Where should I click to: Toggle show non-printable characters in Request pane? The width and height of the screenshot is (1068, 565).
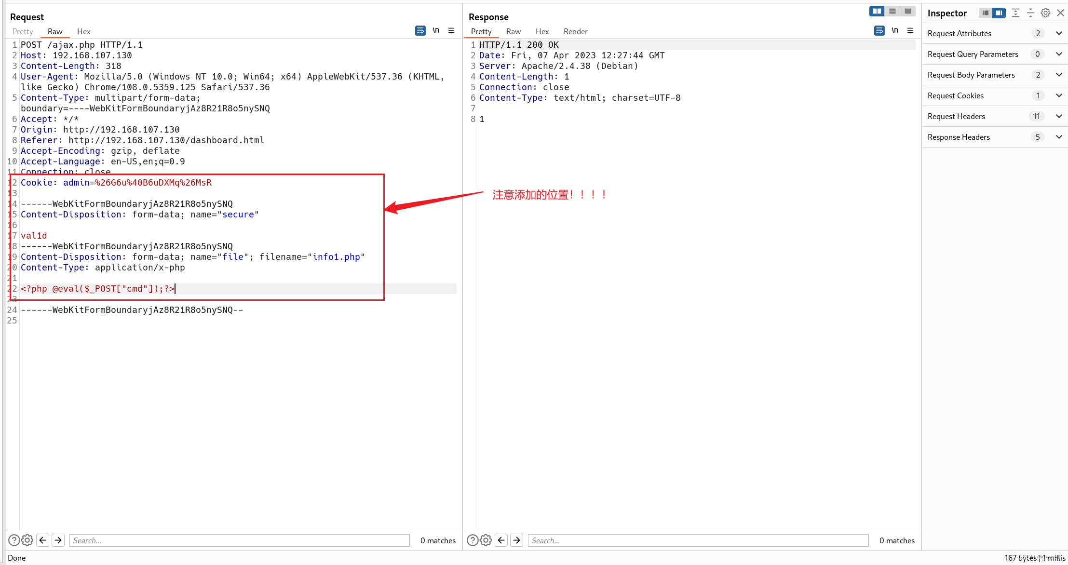coord(436,31)
